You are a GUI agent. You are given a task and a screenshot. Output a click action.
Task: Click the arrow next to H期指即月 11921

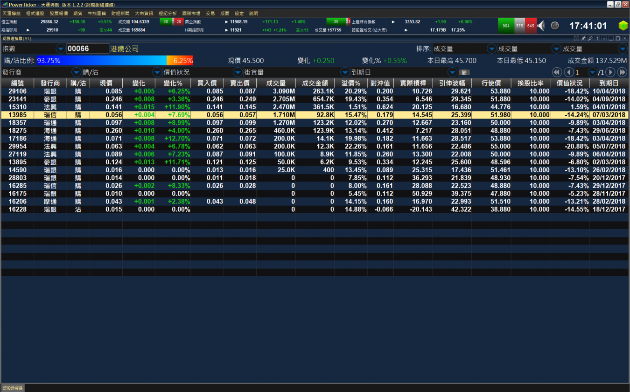[x=227, y=30]
